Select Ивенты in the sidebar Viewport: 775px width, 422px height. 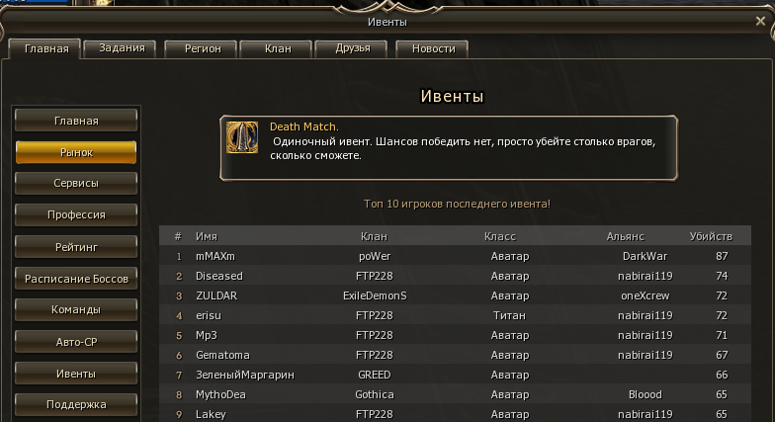[76, 374]
